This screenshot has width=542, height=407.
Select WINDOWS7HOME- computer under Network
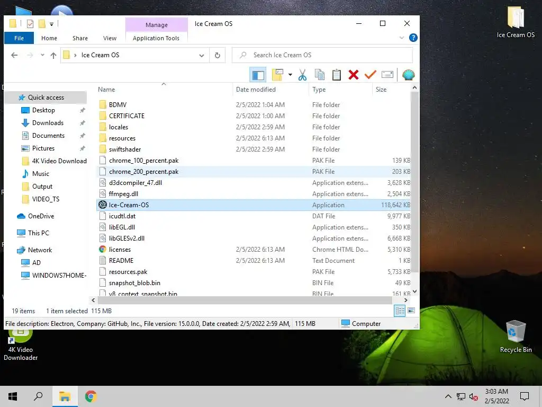point(59,276)
